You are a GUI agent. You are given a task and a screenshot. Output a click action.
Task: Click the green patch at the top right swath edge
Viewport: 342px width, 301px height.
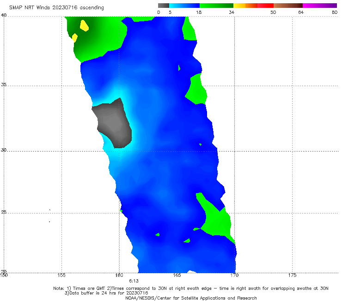(189, 31)
